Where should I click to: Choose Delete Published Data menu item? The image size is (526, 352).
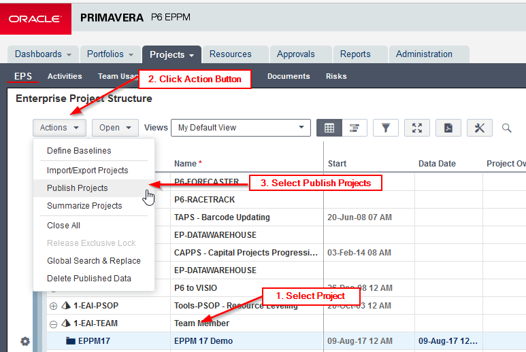click(x=94, y=279)
